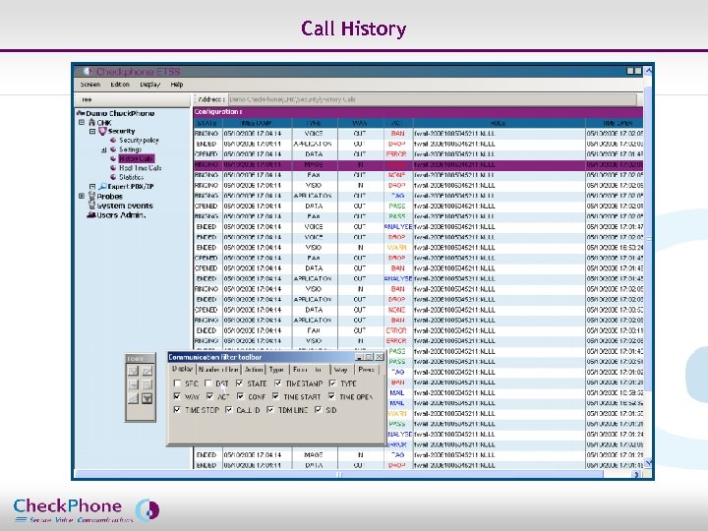
Task: Click the bullet icon beside History Calls
Action: coord(113,158)
